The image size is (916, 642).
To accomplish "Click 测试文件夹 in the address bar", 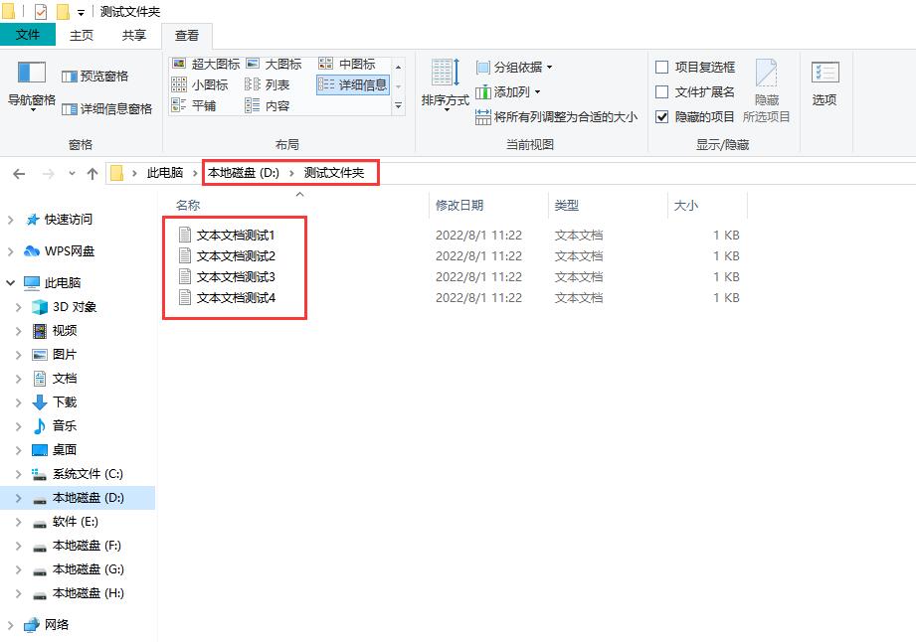I will [x=334, y=173].
